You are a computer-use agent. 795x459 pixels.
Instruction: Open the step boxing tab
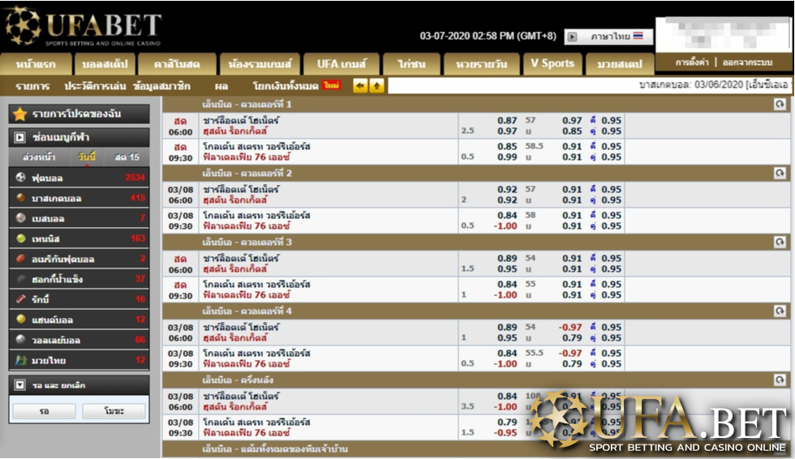[x=619, y=64]
